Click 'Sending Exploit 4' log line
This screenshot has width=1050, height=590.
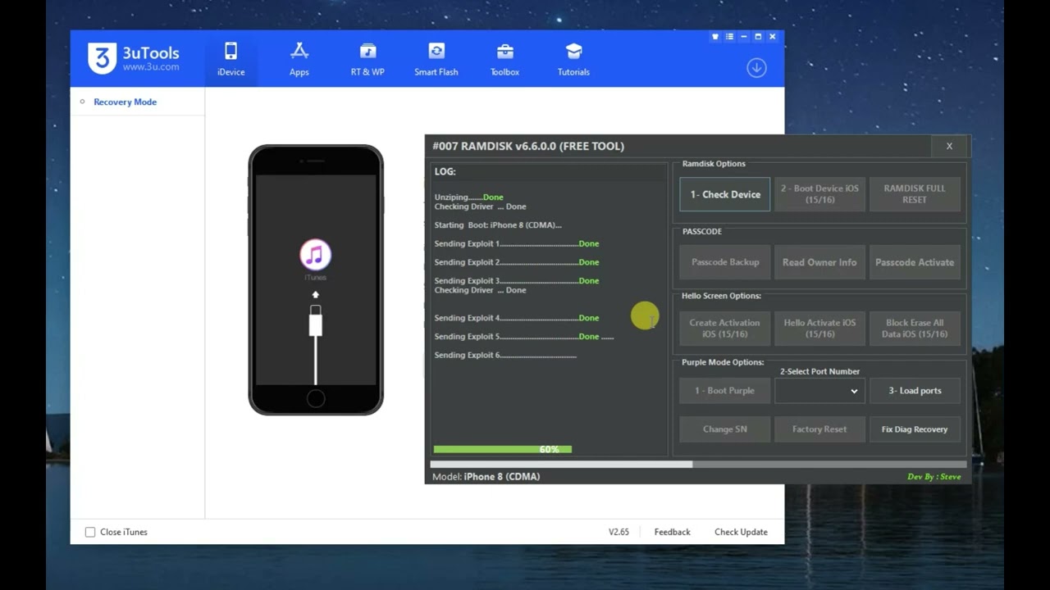click(x=517, y=318)
